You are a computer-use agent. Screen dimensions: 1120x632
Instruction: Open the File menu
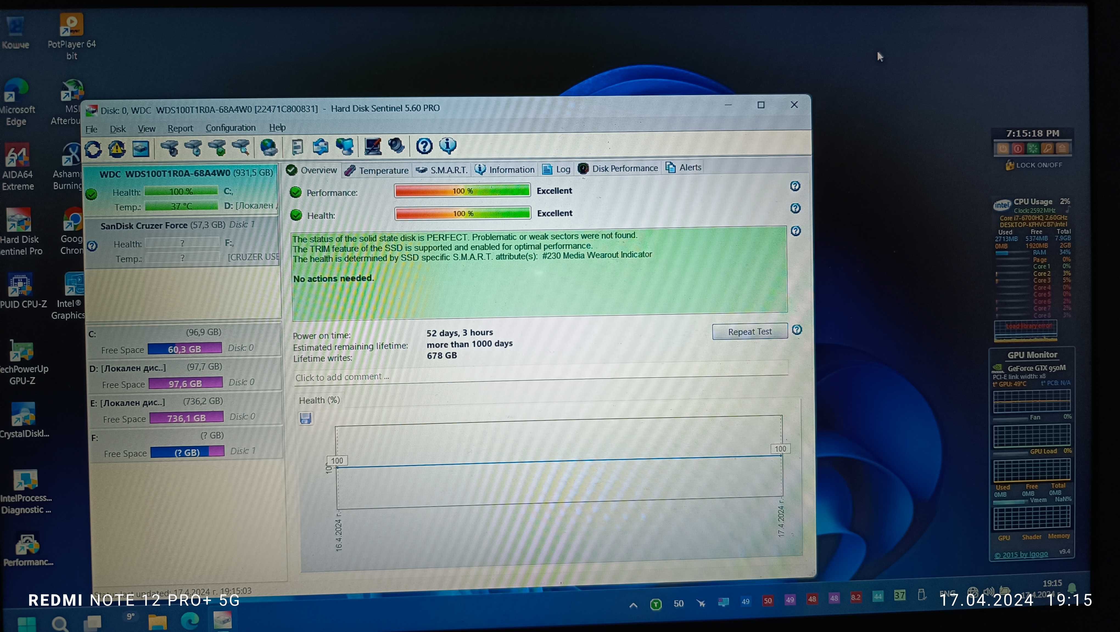(91, 129)
